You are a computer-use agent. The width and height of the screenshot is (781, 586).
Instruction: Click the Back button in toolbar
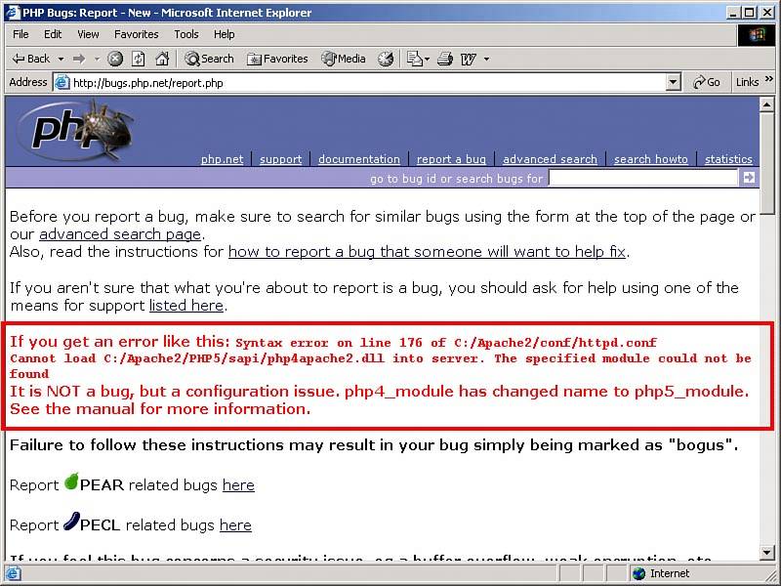tap(31, 59)
